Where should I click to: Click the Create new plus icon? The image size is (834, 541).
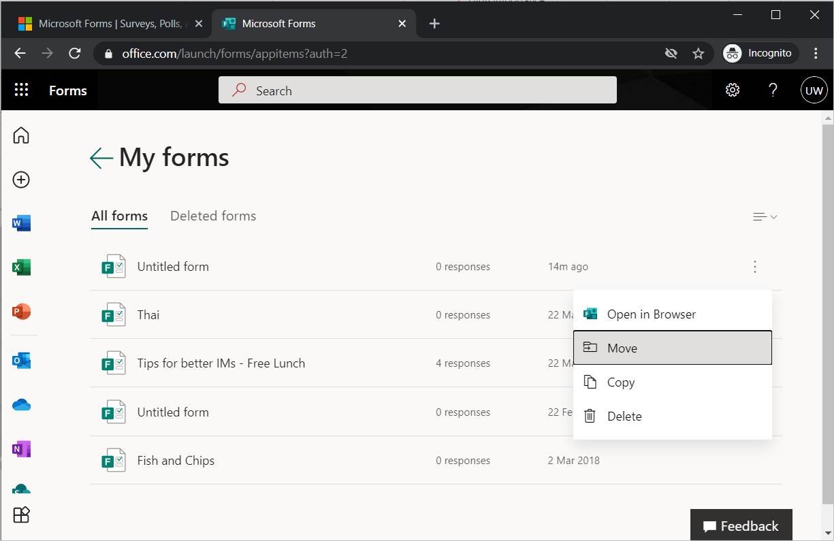click(21, 180)
